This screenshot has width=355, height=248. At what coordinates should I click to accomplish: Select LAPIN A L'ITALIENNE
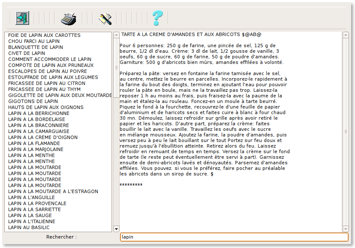(x=32, y=221)
